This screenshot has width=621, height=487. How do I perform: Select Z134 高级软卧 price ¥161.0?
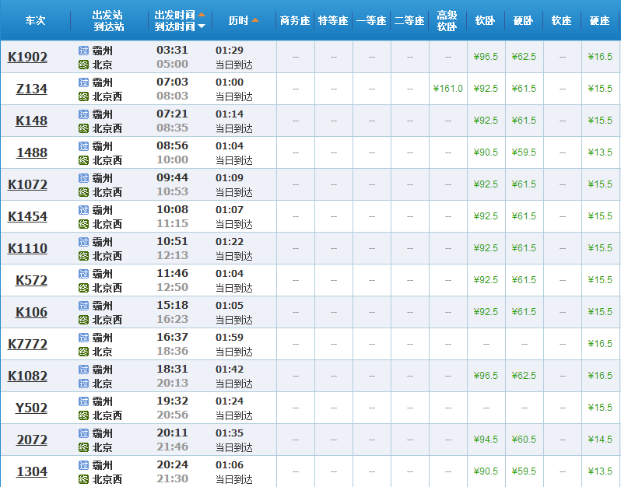(x=447, y=89)
